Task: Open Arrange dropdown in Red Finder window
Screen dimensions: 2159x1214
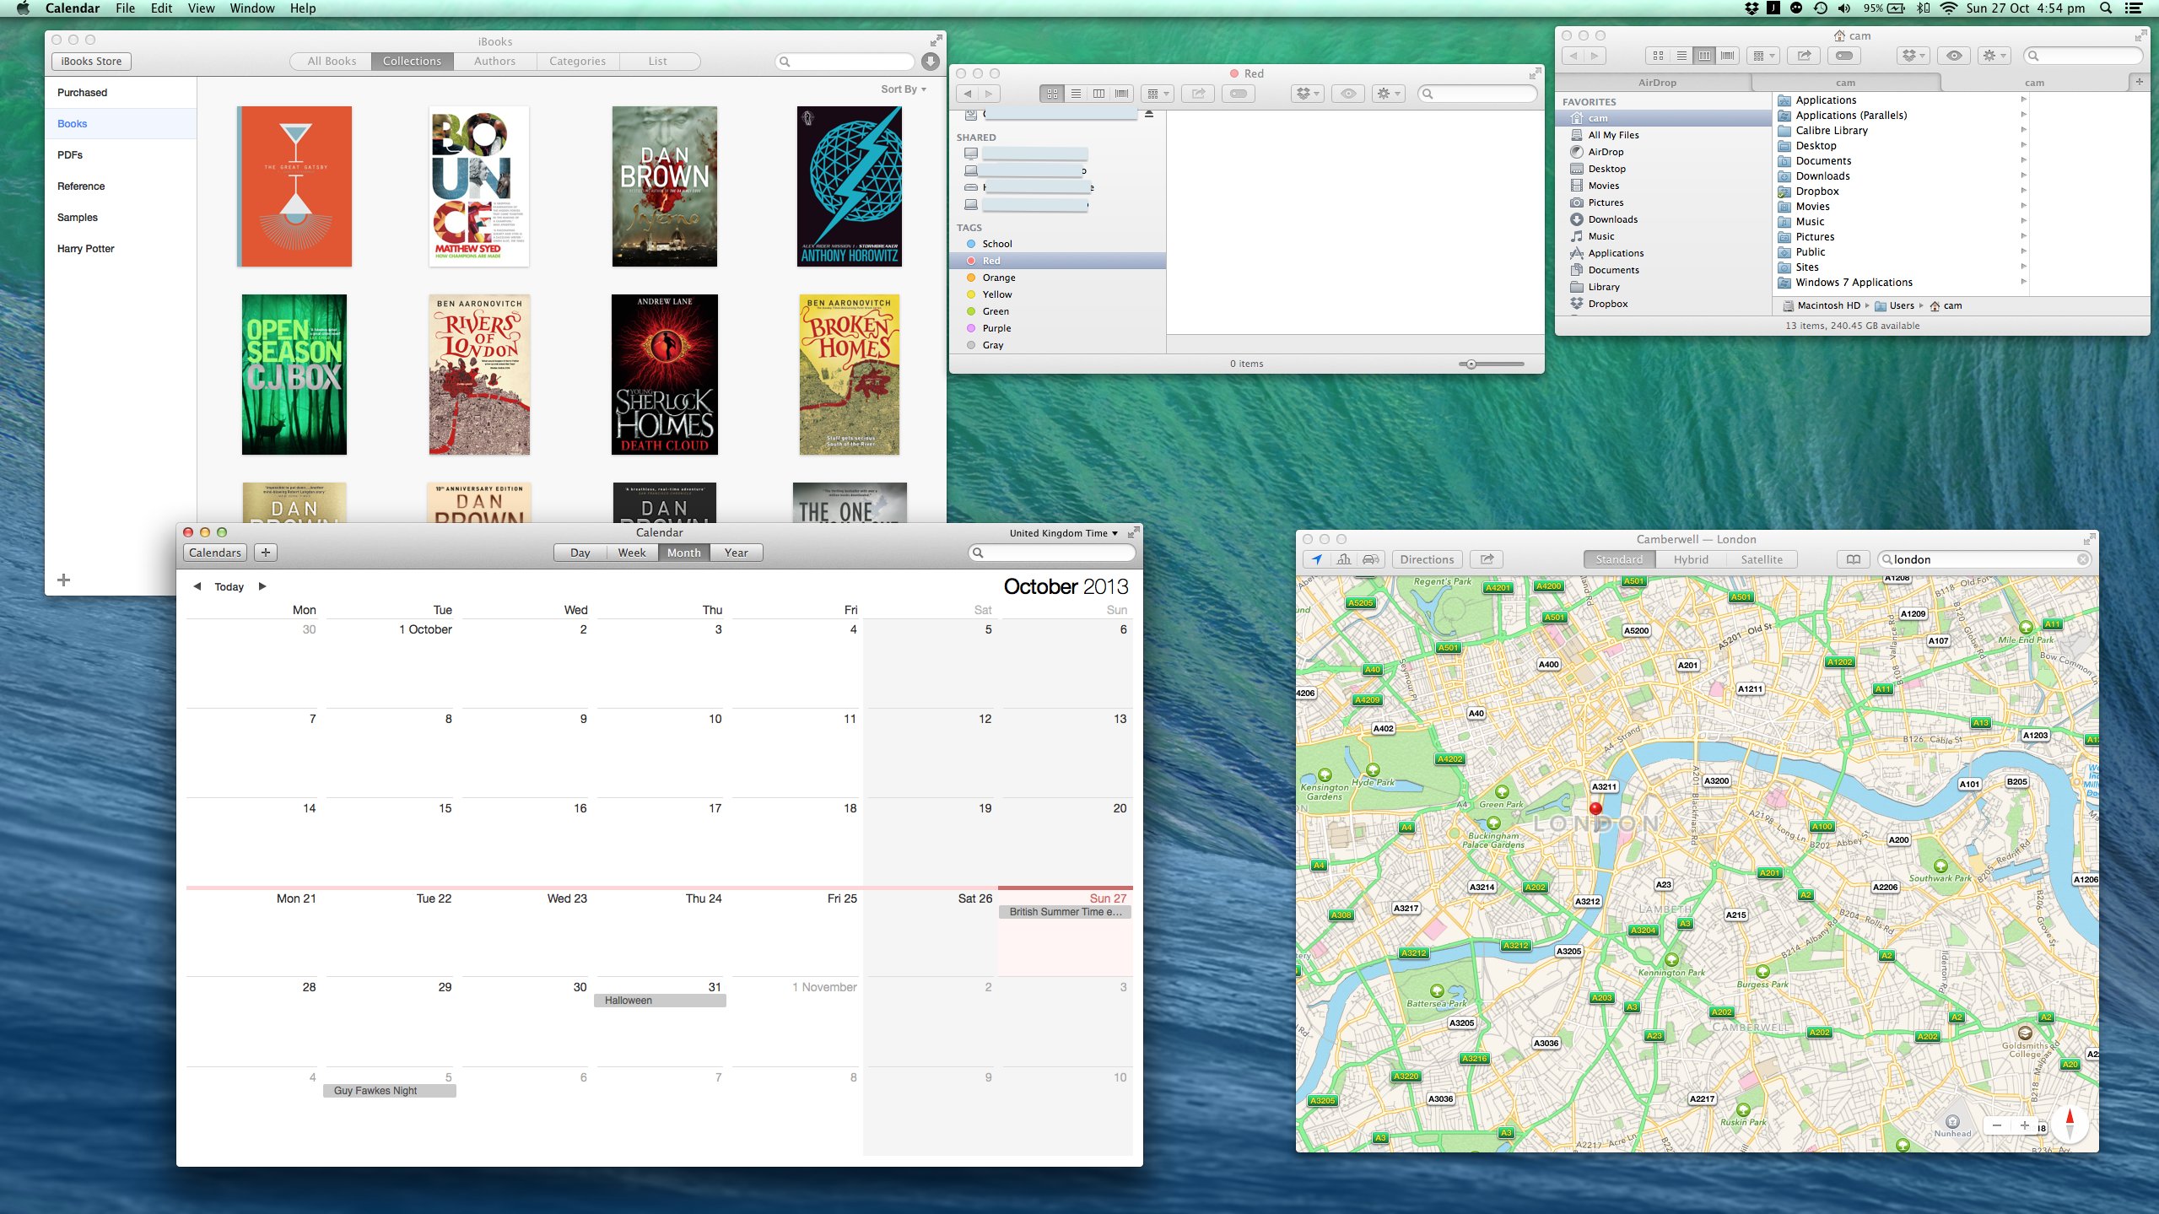Action: (x=1158, y=94)
